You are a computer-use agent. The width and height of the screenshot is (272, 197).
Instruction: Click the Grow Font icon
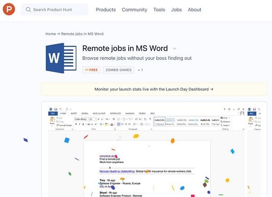click(x=98, y=119)
